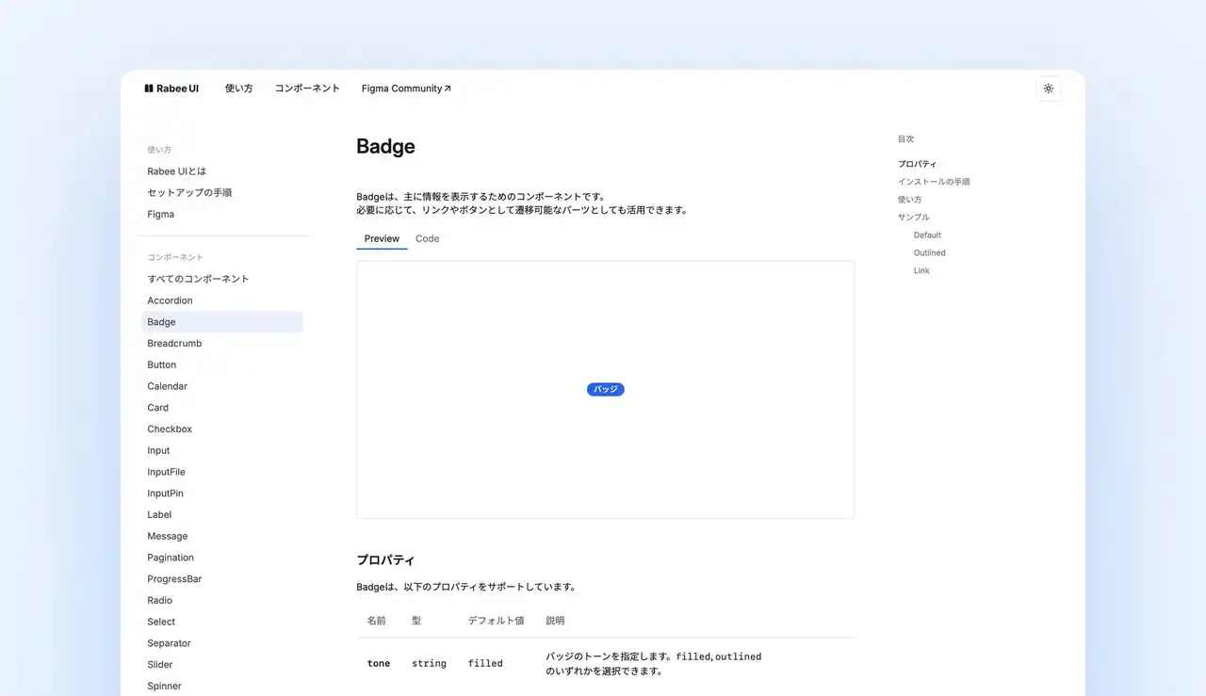Image resolution: width=1206 pixels, height=696 pixels.
Task: Open the Checkbox component page
Action: pyautogui.click(x=170, y=429)
